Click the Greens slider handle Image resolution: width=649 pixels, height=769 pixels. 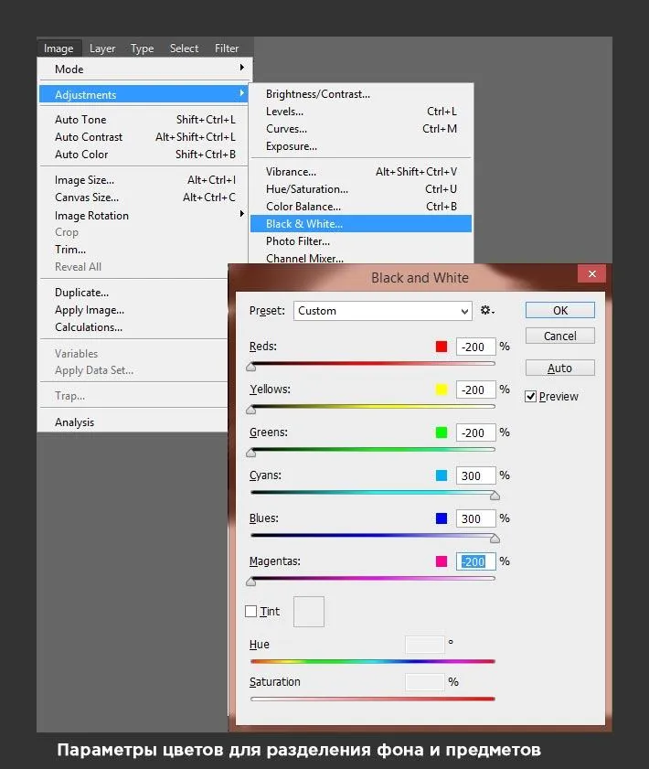pyautogui.click(x=251, y=454)
